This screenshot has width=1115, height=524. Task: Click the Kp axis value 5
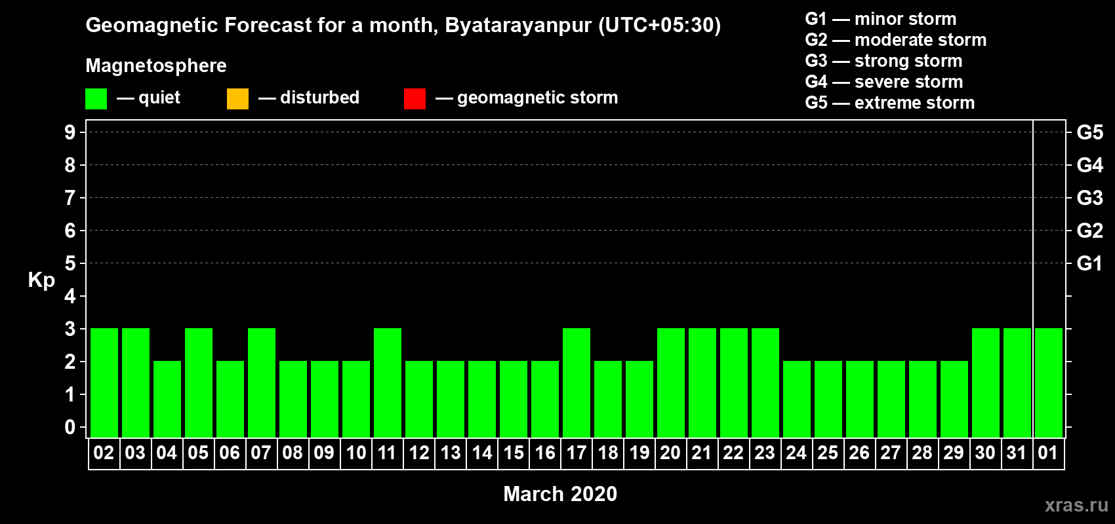click(x=70, y=263)
